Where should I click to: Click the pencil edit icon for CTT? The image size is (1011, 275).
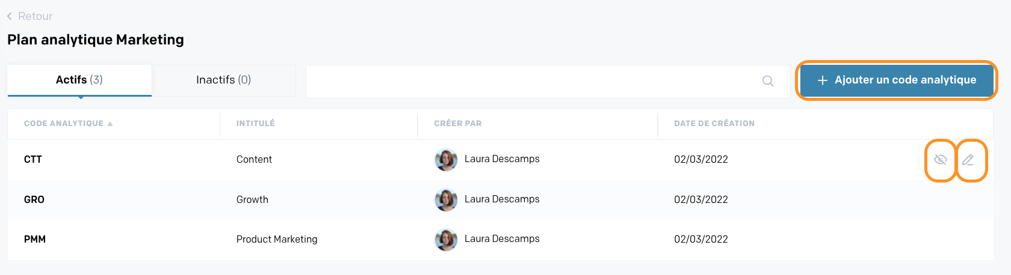968,160
